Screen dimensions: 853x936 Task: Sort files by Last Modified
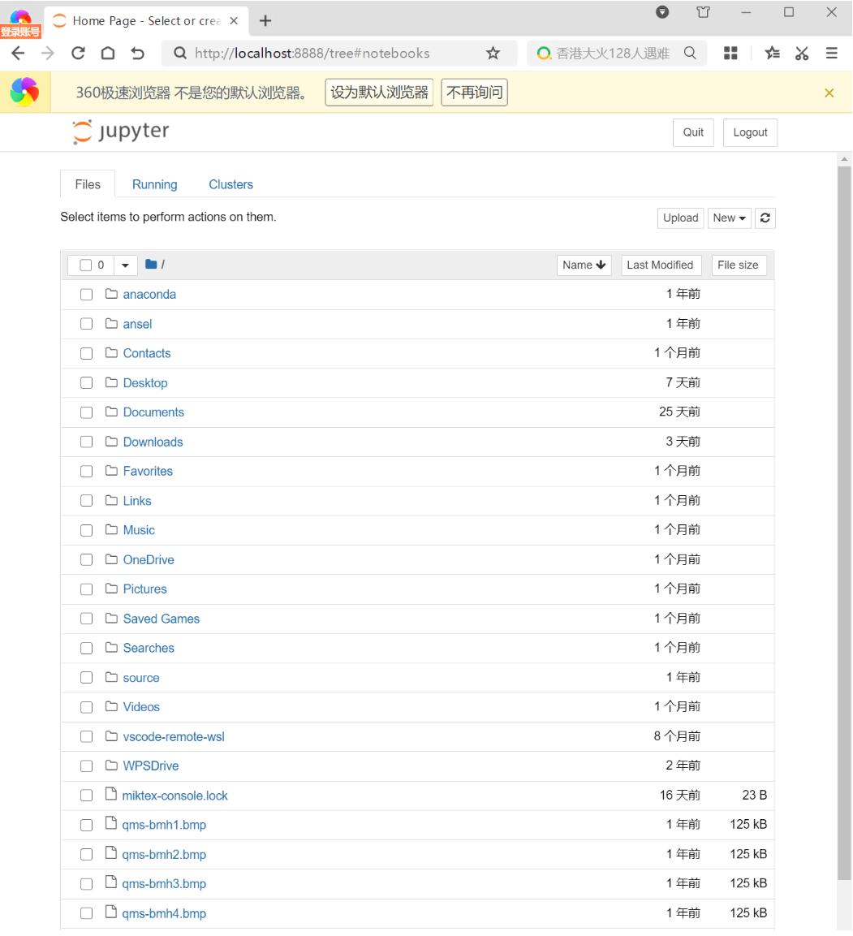[660, 265]
